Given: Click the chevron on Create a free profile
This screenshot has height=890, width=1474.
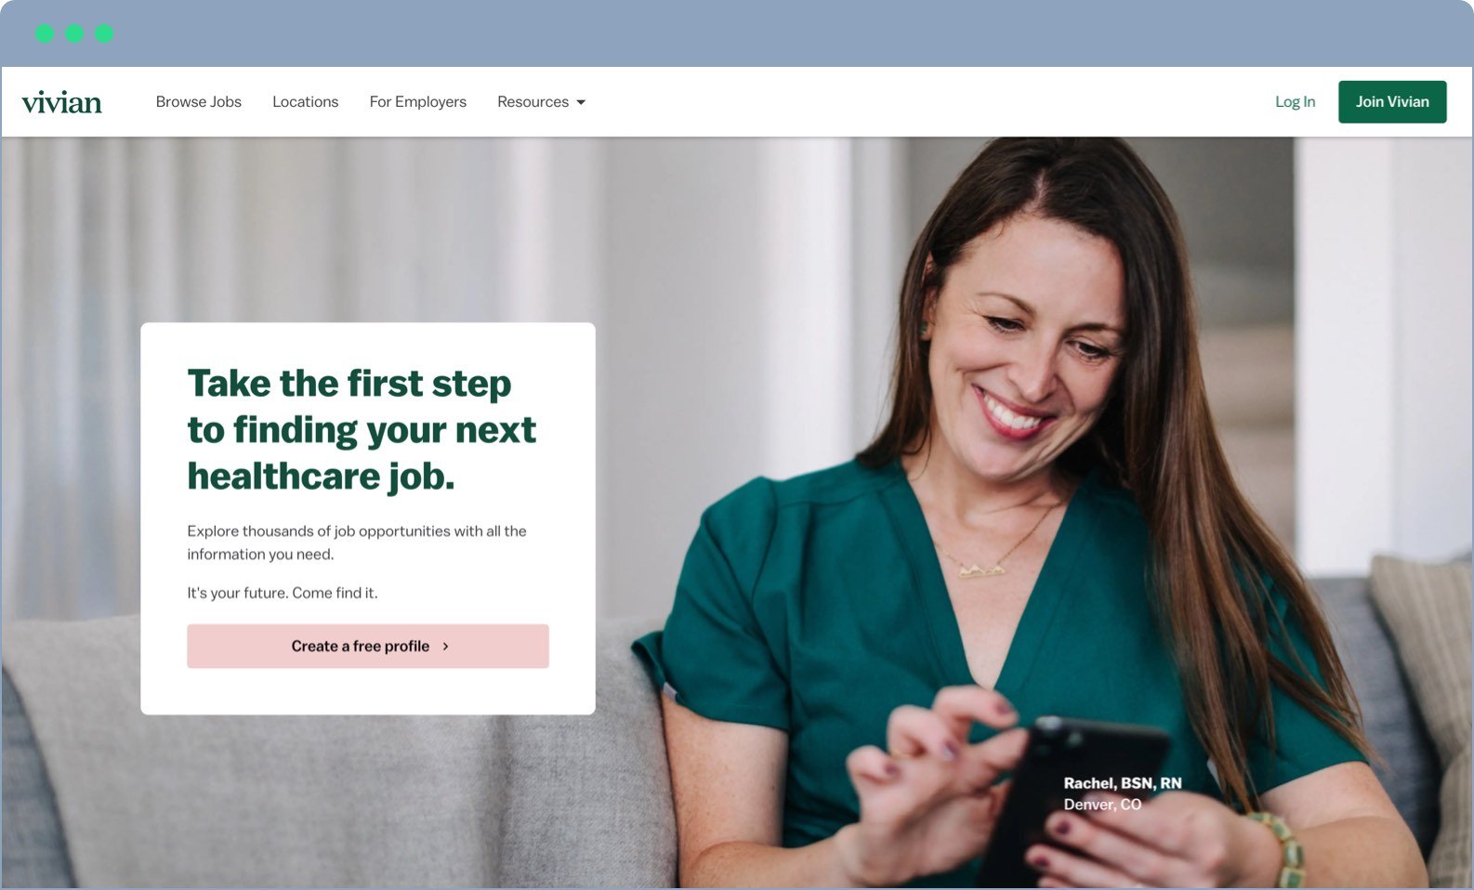Looking at the screenshot, I should pos(446,646).
